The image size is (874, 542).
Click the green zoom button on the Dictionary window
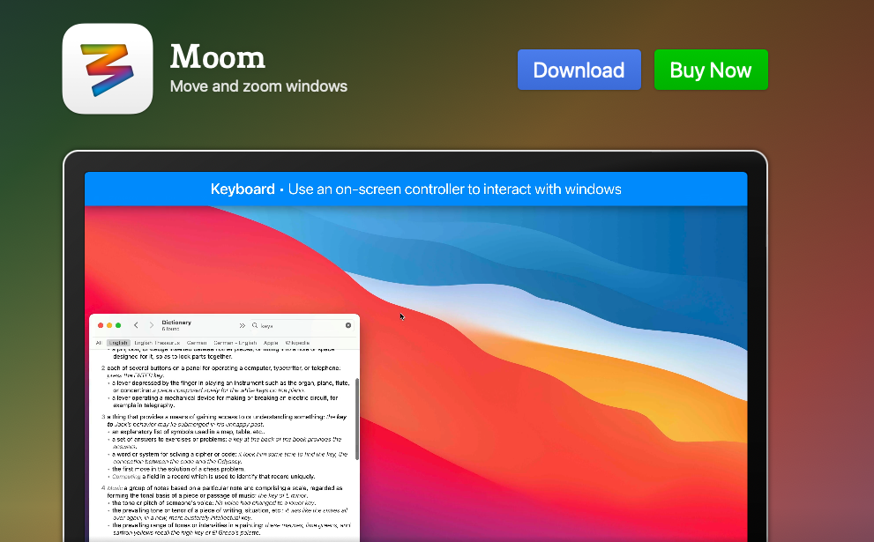click(x=118, y=324)
